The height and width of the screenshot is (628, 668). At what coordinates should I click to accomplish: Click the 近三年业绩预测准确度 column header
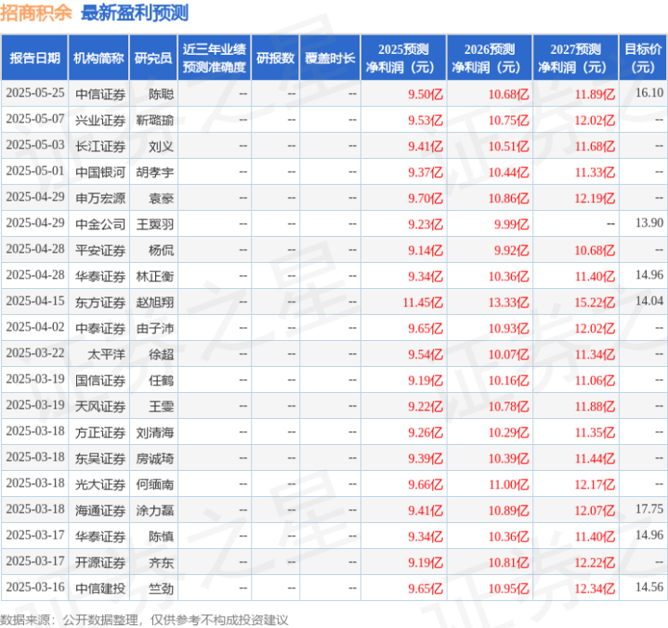tap(215, 58)
